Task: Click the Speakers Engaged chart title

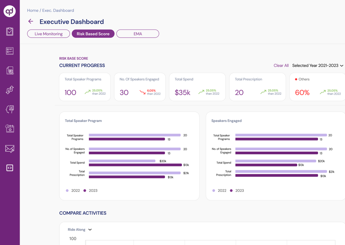Action: point(226,121)
